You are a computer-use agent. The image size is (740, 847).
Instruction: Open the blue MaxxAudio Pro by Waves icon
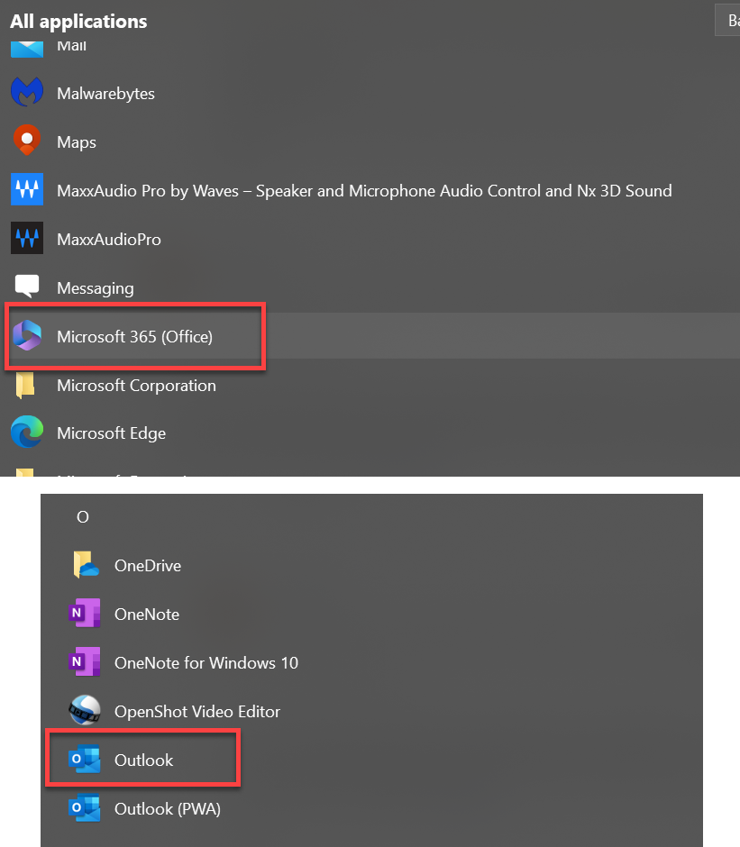pyautogui.click(x=27, y=189)
